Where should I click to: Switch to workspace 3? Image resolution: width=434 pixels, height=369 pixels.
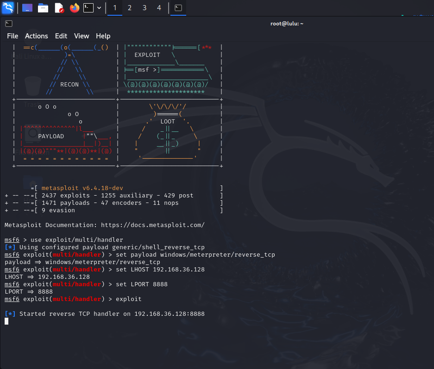click(145, 8)
